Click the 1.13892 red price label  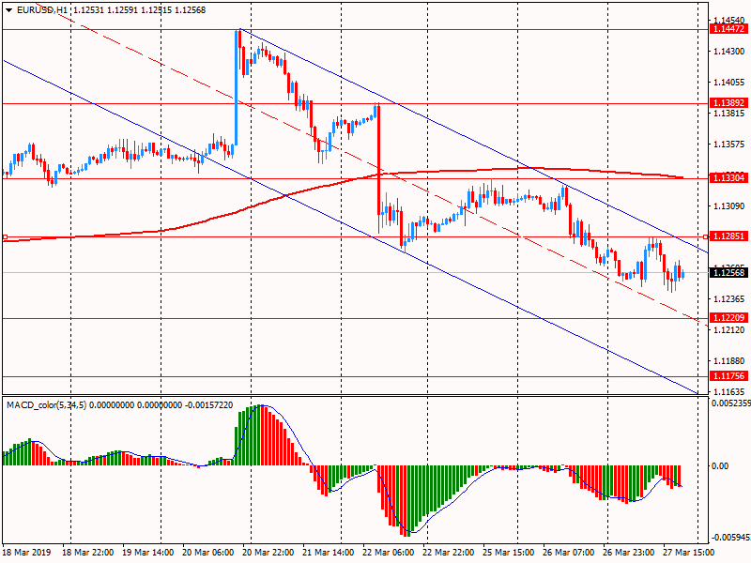(729, 103)
